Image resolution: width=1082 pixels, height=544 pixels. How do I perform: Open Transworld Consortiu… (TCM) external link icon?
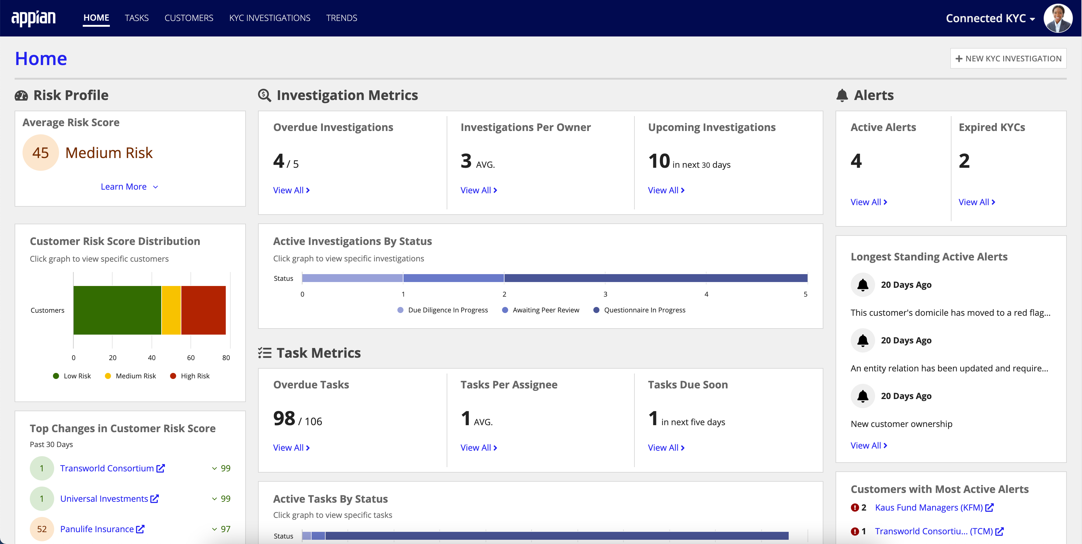(x=1000, y=532)
